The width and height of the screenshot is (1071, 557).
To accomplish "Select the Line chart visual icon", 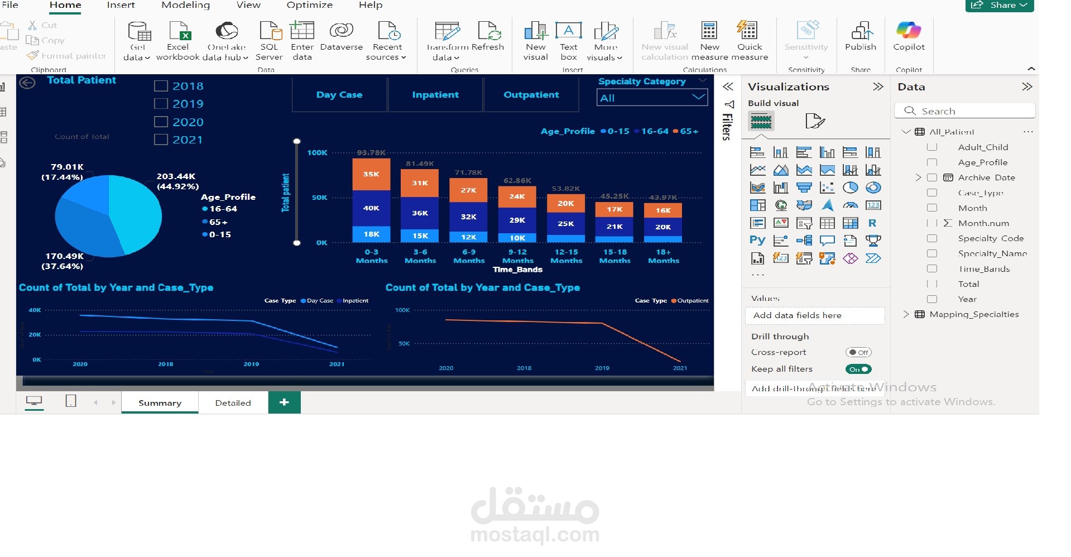I will coord(757,170).
